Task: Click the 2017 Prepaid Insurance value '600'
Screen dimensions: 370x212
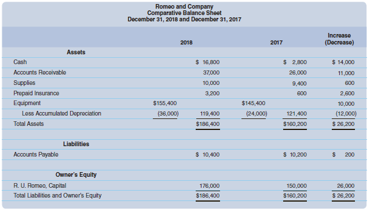Action: (302, 94)
